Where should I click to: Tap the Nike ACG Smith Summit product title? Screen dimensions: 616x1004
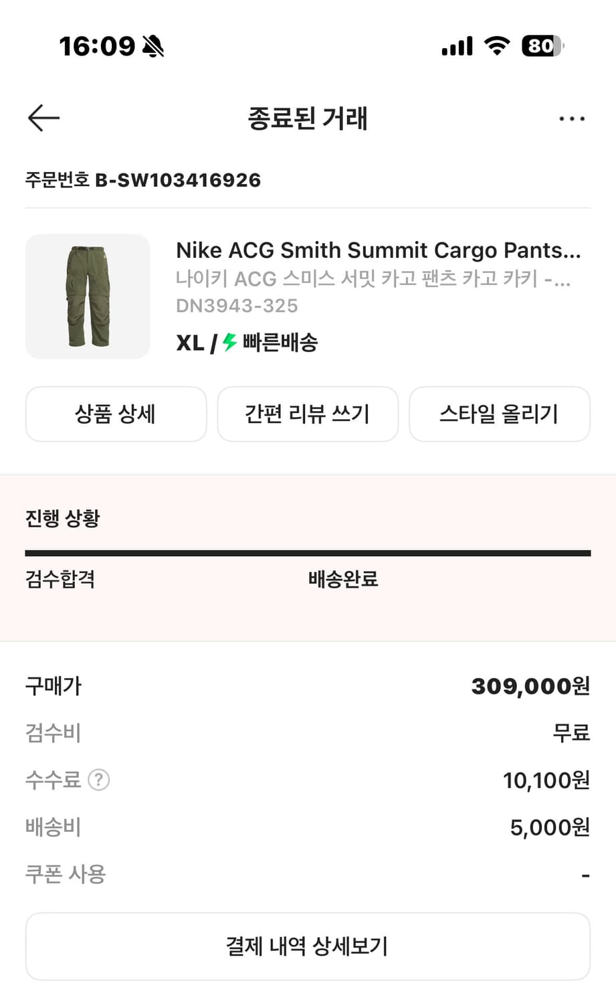[x=378, y=250]
